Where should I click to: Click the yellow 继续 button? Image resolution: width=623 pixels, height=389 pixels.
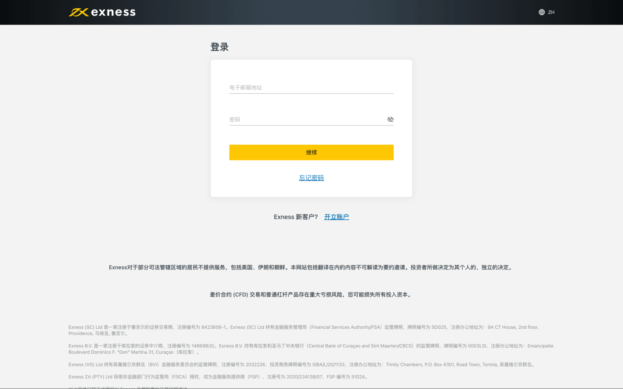[x=311, y=152]
